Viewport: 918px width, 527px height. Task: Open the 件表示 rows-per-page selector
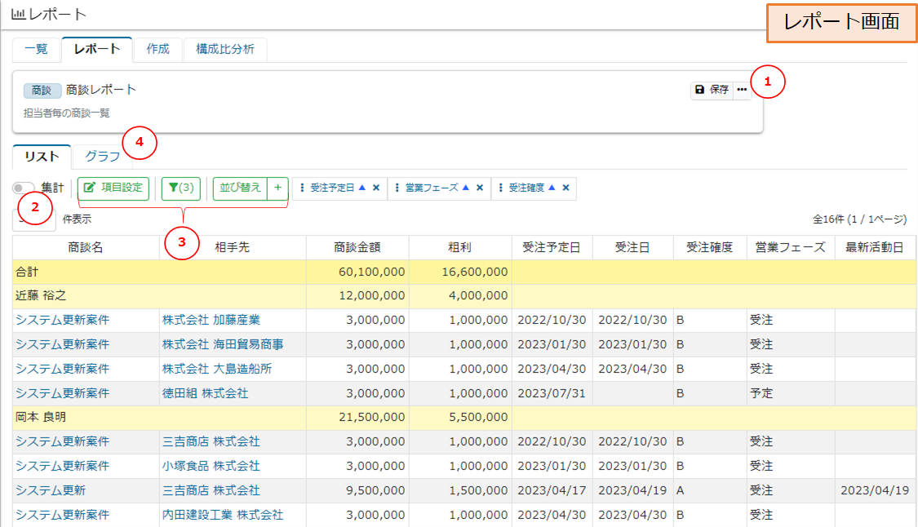pyautogui.click(x=34, y=219)
